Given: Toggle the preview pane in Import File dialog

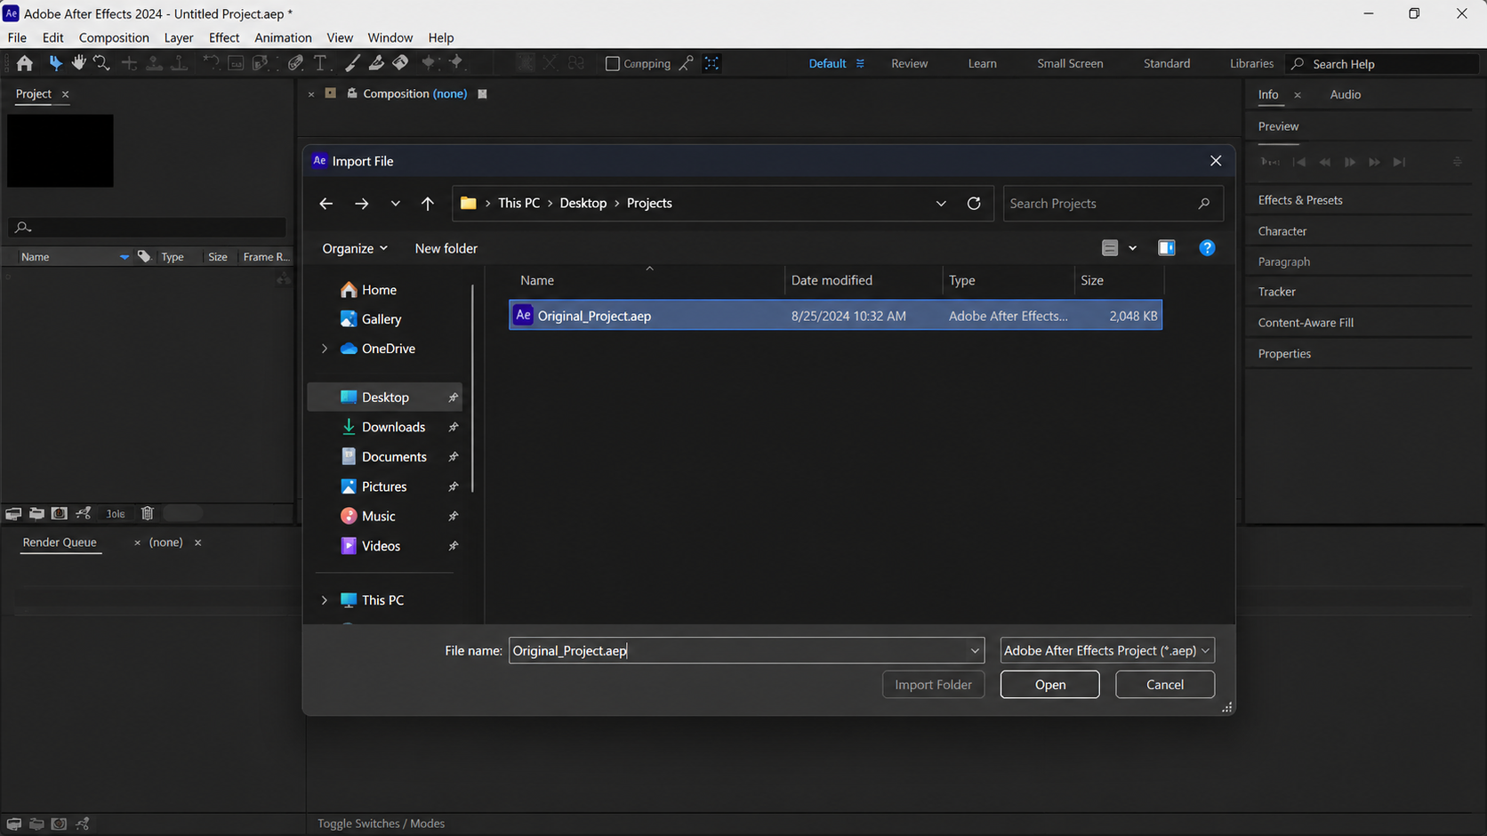Looking at the screenshot, I should (1167, 248).
